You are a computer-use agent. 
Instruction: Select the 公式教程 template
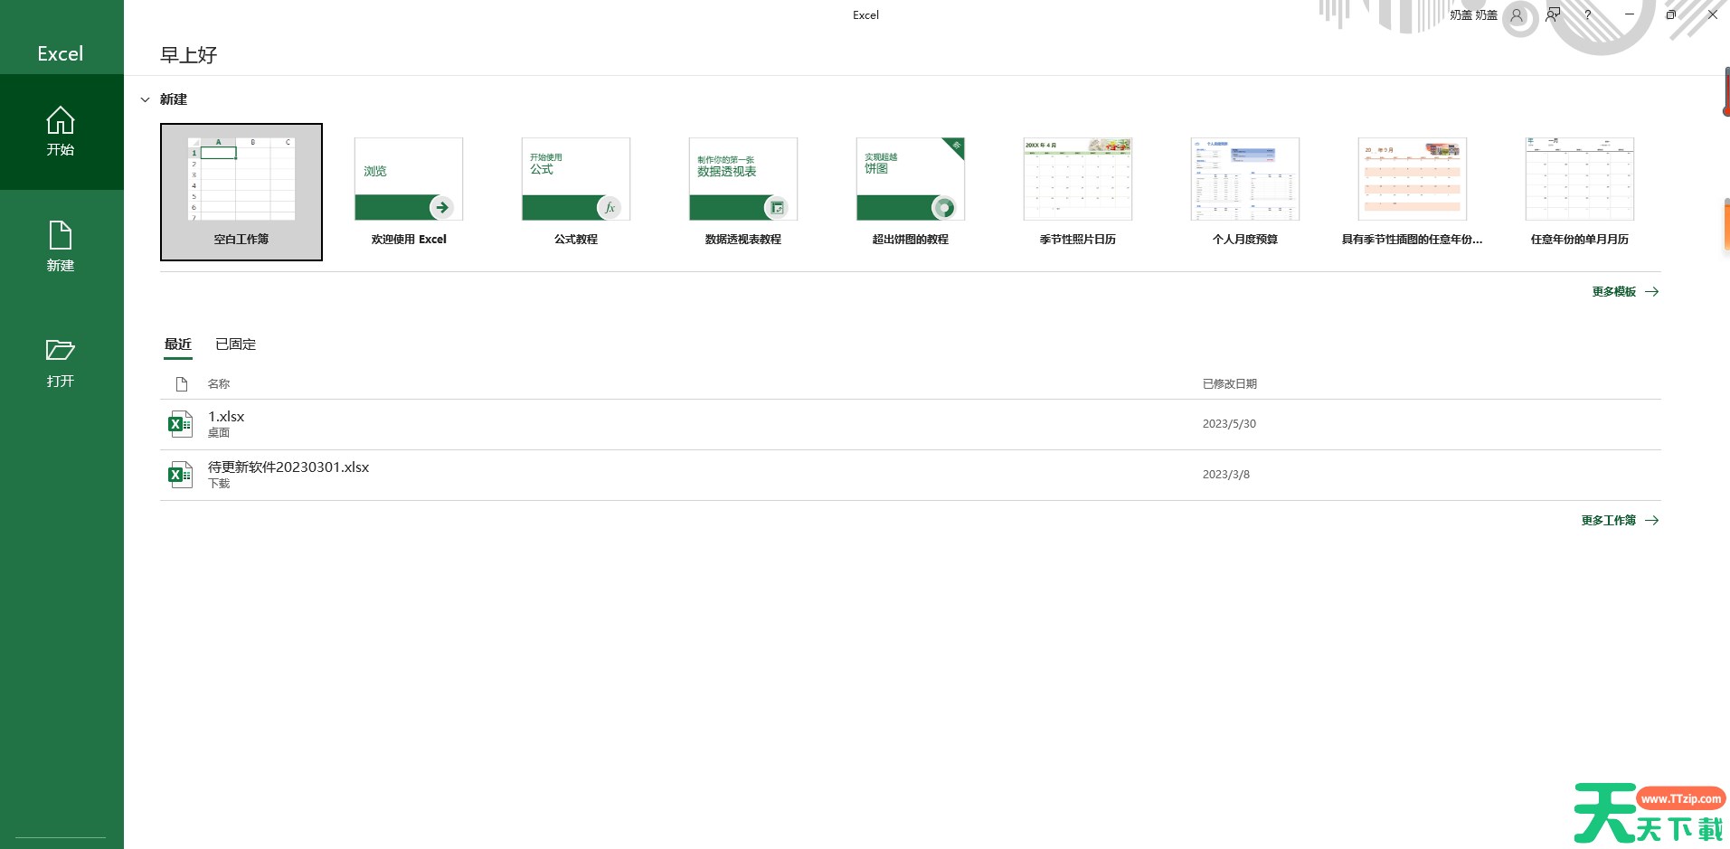tap(576, 179)
